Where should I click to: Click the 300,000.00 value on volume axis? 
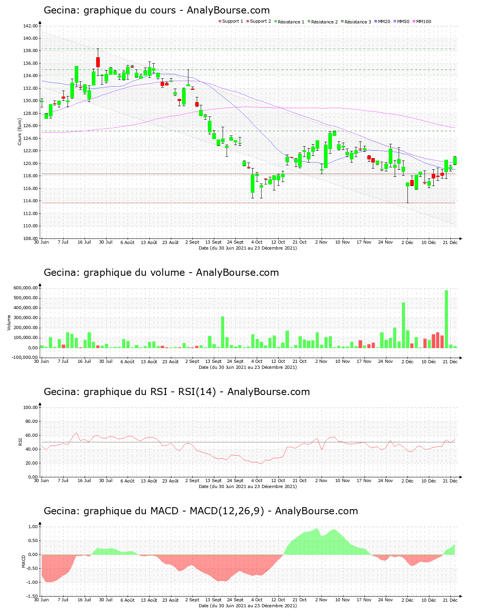point(25,318)
